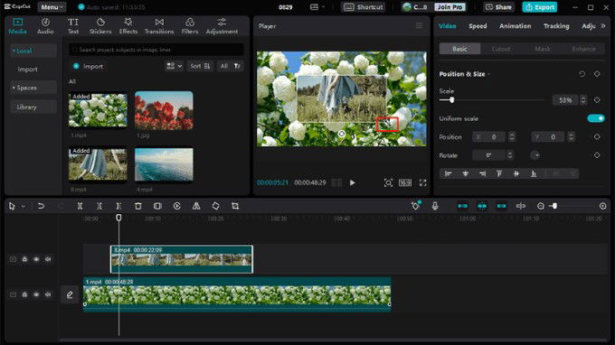
Task: Open the Mask sub-tab
Action: (x=543, y=49)
